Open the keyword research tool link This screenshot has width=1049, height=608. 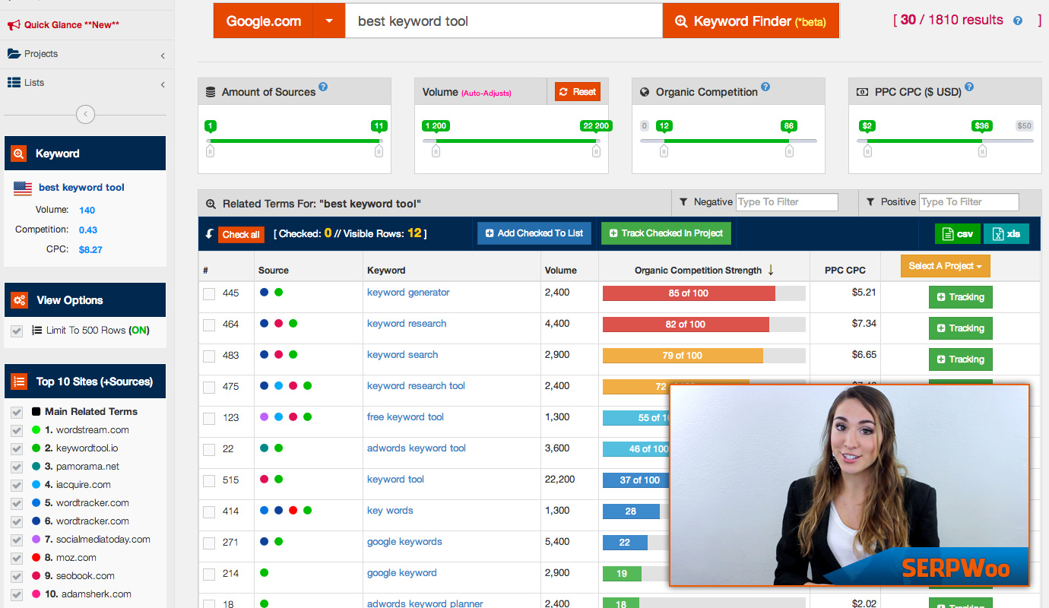coord(416,386)
